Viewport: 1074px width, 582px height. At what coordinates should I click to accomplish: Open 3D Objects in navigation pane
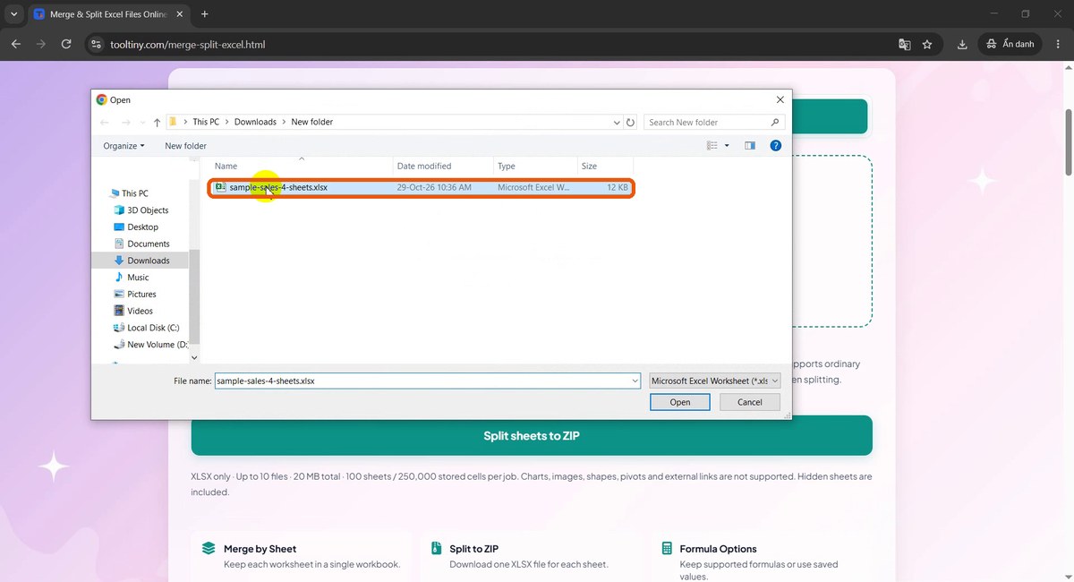[x=141, y=210]
